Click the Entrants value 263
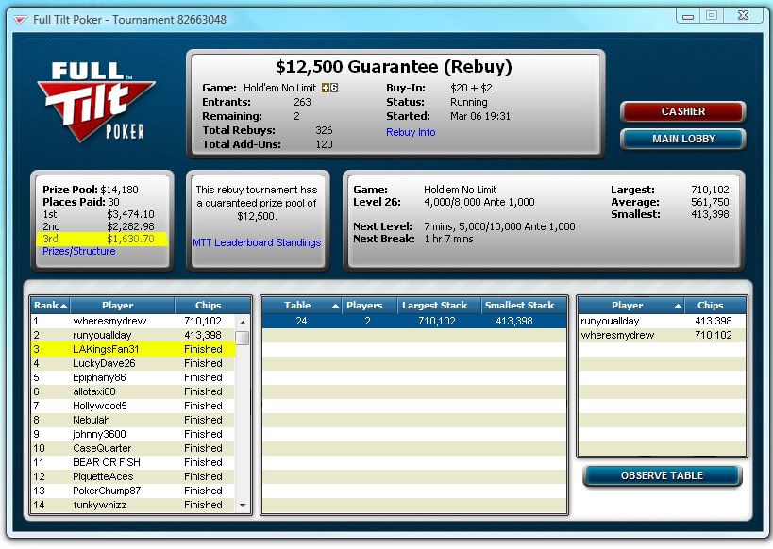The height and width of the screenshot is (549, 773). coord(302,102)
